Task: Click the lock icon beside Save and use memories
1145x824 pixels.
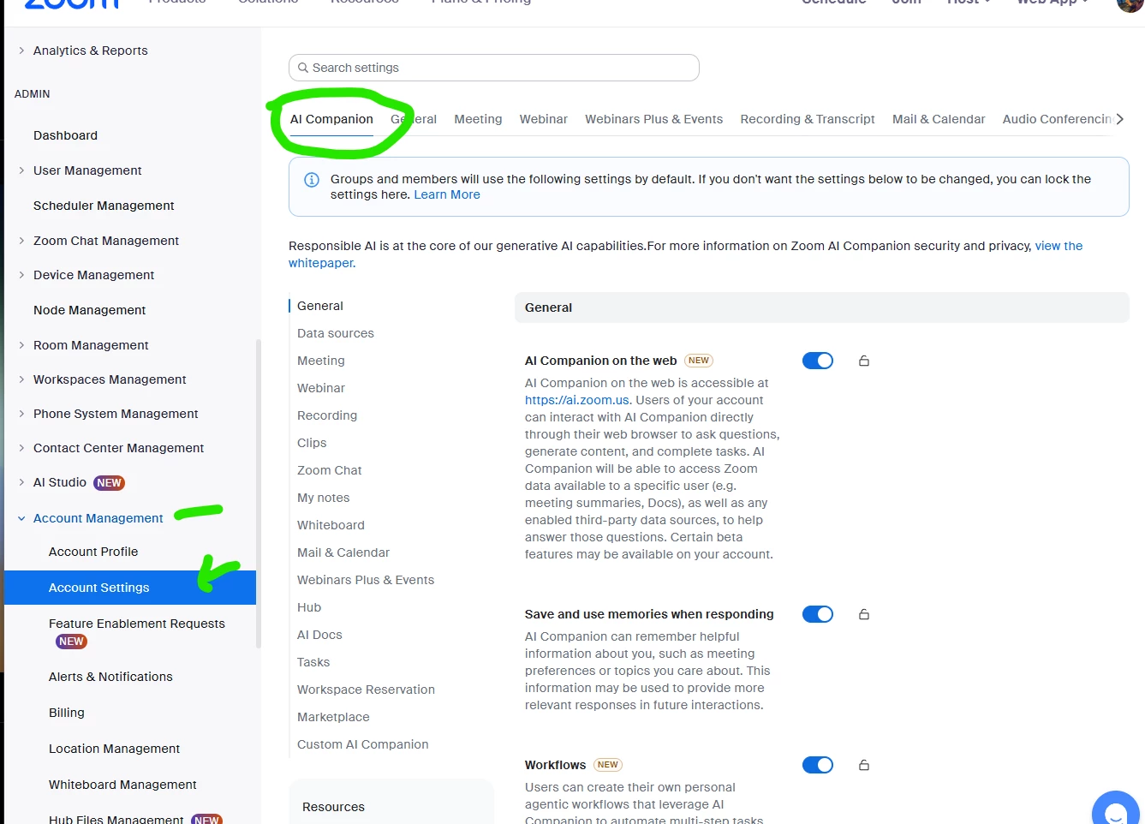Action: point(864,614)
